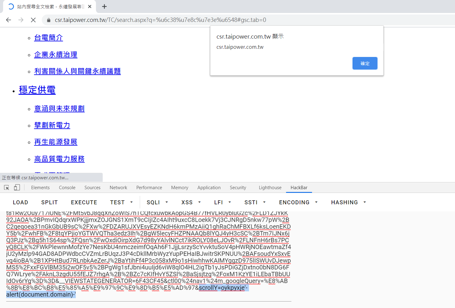
Task: Click the browser tab title 站內搜尋全文檢索
Action: [51, 6]
